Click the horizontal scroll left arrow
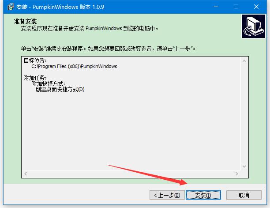The image size is (270, 208). click(26, 174)
